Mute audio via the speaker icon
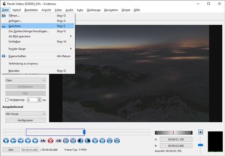 pyautogui.click(x=201, y=132)
